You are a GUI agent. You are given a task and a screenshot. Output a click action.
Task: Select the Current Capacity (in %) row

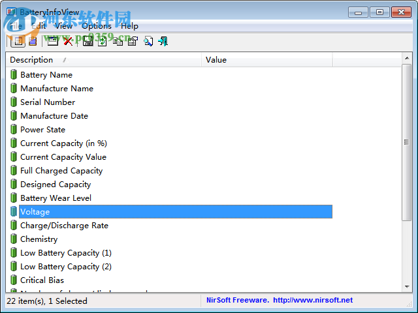[x=170, y=143]
